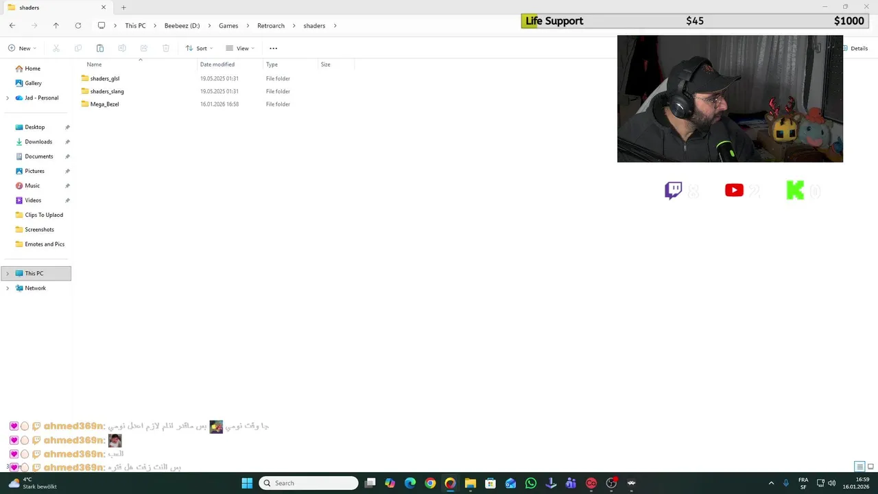Open Microsoft Teams taskbar icon
Viewport: 878px width, 494px height.
571,483
